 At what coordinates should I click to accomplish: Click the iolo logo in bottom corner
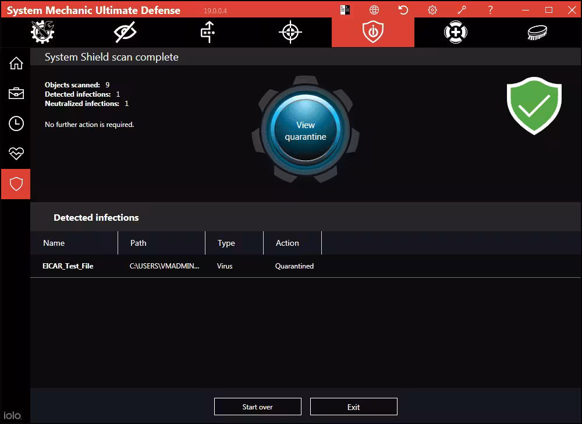click(12, 415)
